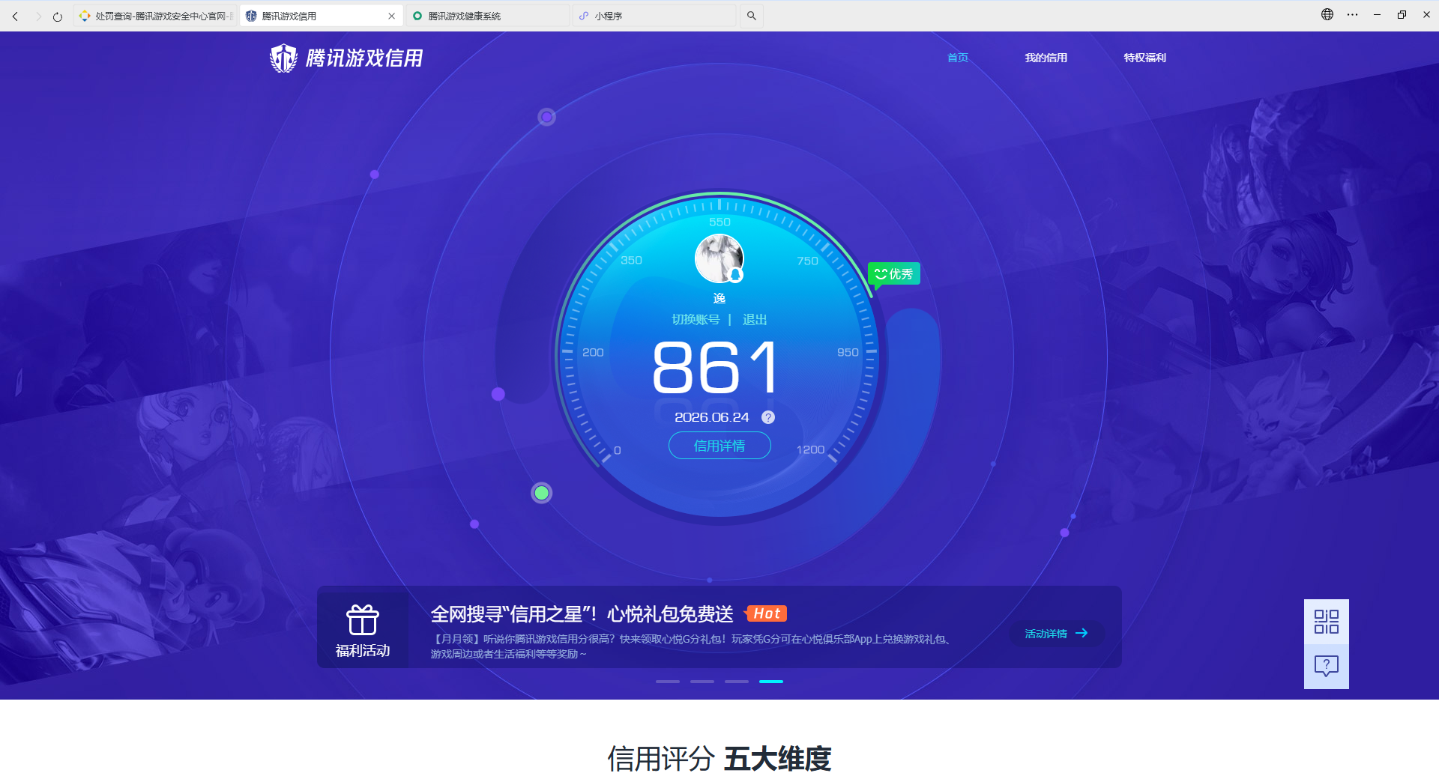This screenshot has height=779, width=1439.
Task: Click the date 2026.06.24
Action: pos(712,417)
